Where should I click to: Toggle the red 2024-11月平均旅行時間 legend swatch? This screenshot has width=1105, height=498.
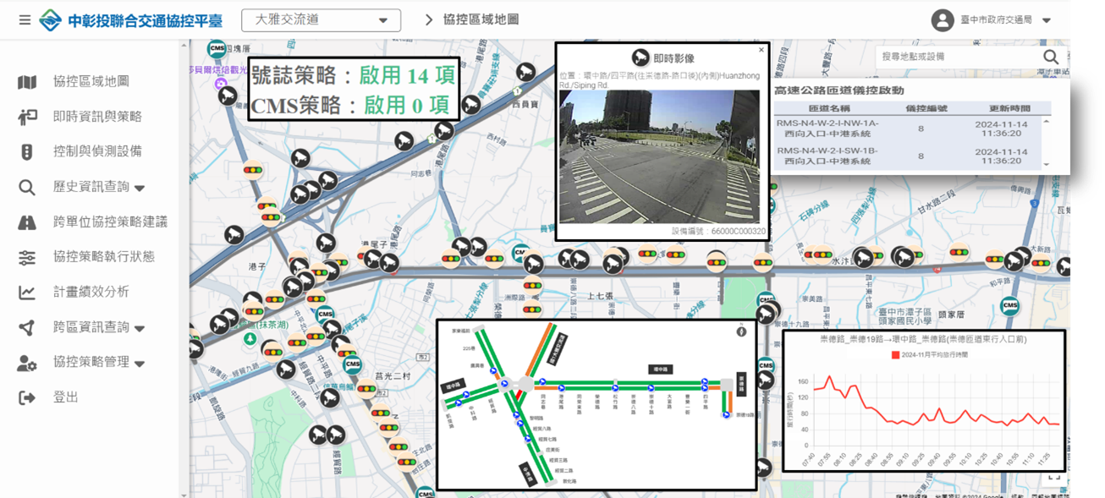pyautogui.click(x=896, y=355)
